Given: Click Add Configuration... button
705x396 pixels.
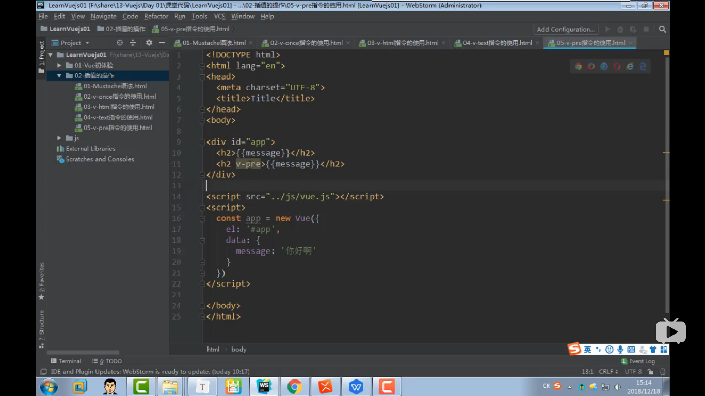Looking at the screenshot, I should (x=566, y=29).
